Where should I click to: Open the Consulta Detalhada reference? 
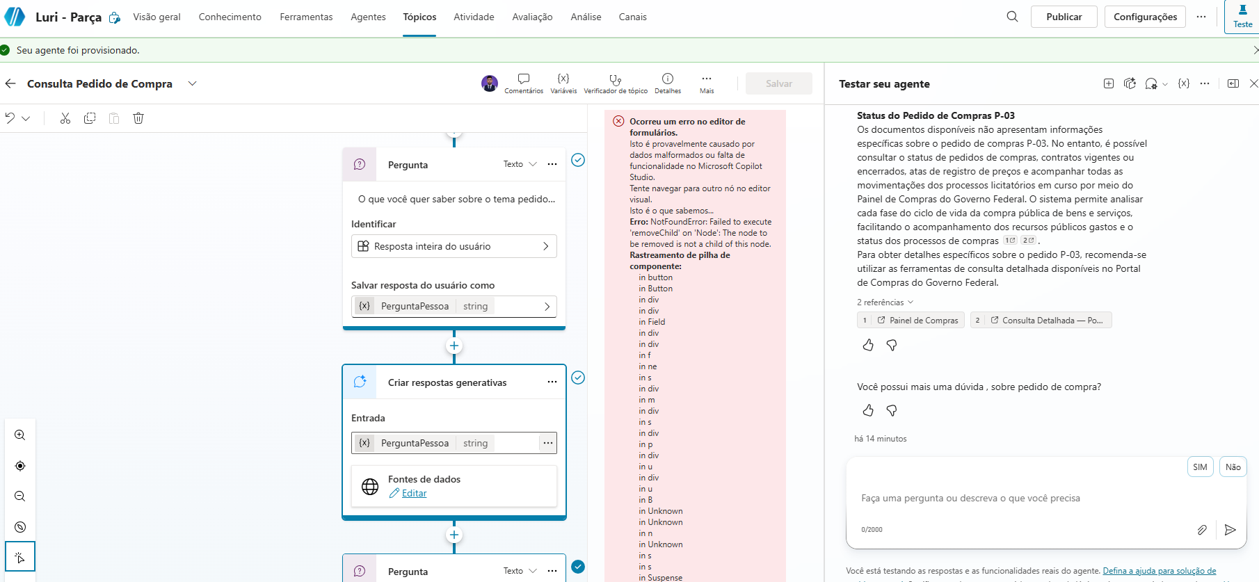click(x=1041, y=321)
